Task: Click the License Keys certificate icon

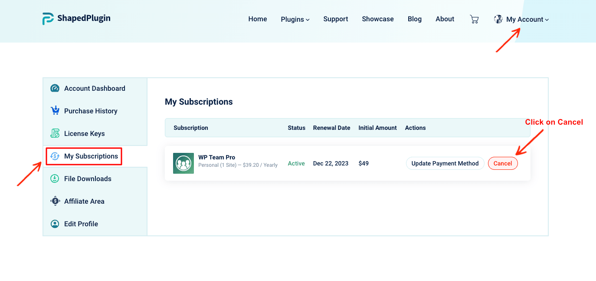Action: coord(55,133)
